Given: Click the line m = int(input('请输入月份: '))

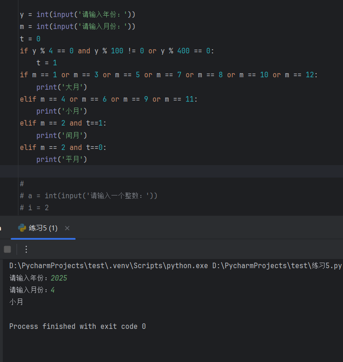Looking at the screenshot, I should pyautogui.click(x=77, y=27).
